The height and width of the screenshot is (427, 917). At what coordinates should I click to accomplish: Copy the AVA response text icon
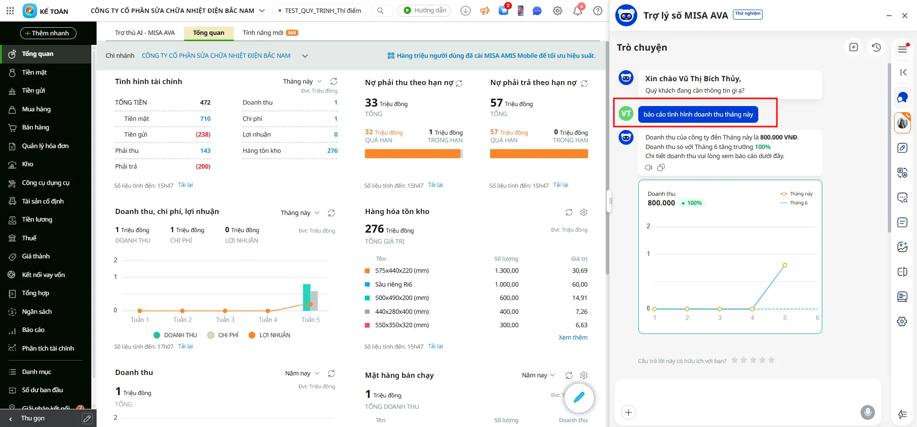click(661, 168)
